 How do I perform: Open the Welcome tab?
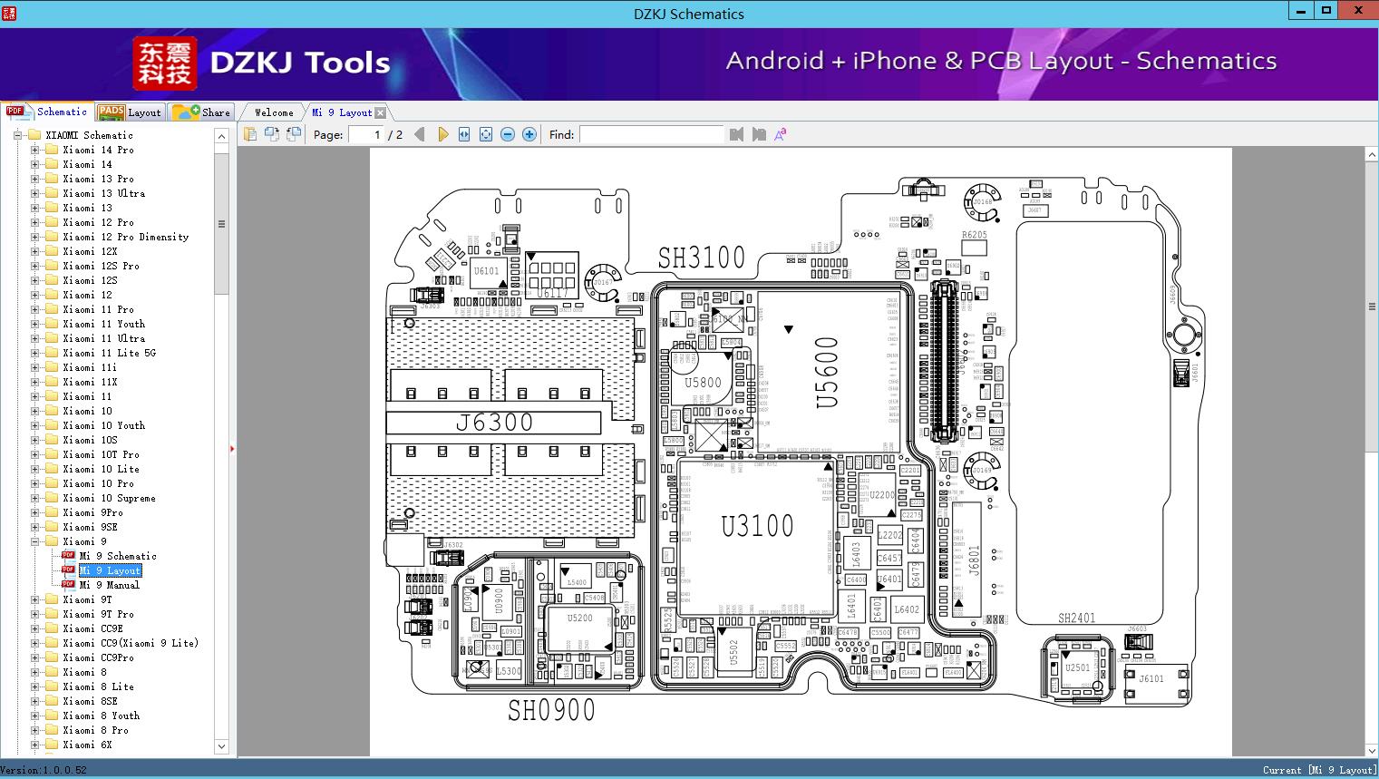[274, 112]
